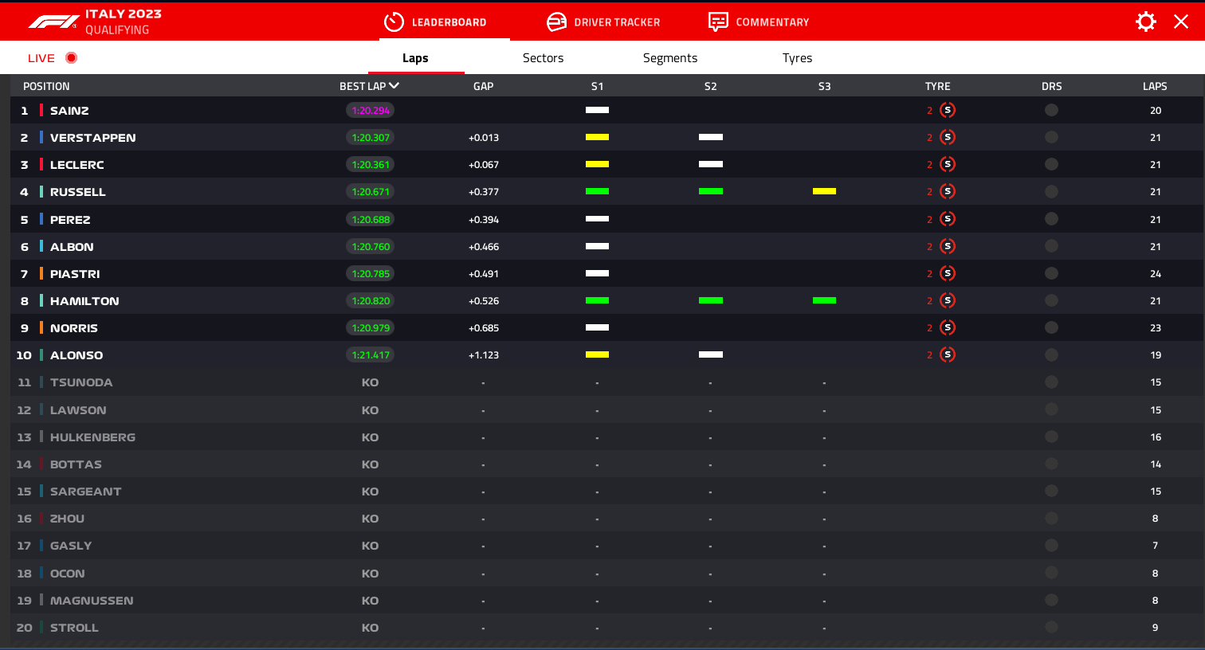Image resolution: width=1205 pixels, height=650 pixels.
Task: Click Norris's soft tyre icon
Action: 948,327
